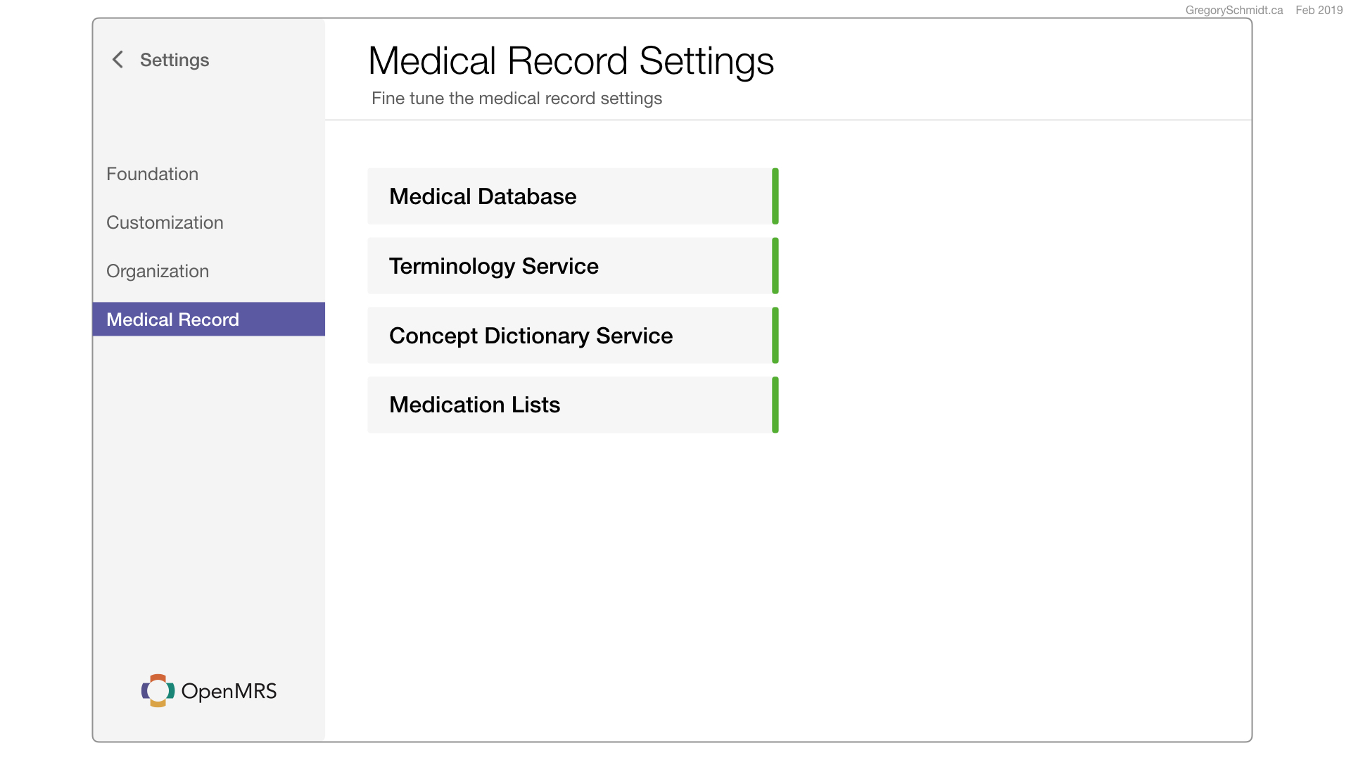
Task: Select the Medical Record sidebar item
Action: 208,319
